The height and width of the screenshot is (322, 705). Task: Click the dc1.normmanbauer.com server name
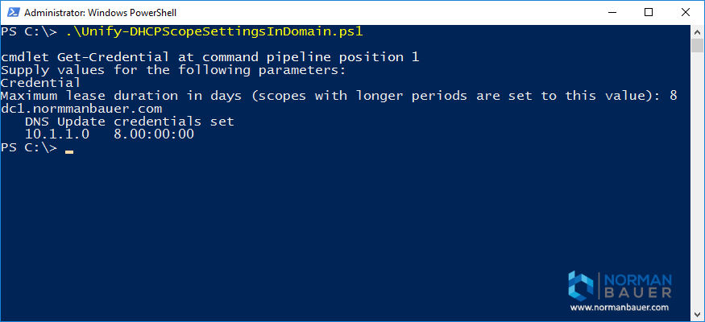pyautogui.click(x=81, y=109)
